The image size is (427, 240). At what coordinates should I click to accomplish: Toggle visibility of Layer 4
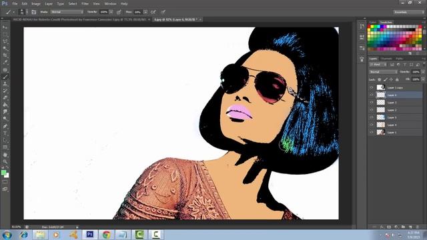click(x=372, y=125)
